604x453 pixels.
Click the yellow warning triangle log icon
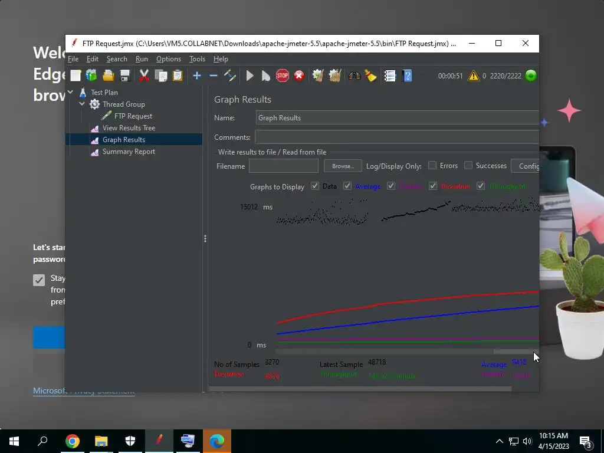pos(473,75)
